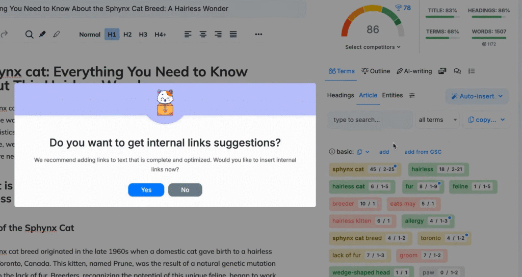Click the HEADINGS 86% progress bar
This screenshot has width=522, height=277.
tap(489, 17)
